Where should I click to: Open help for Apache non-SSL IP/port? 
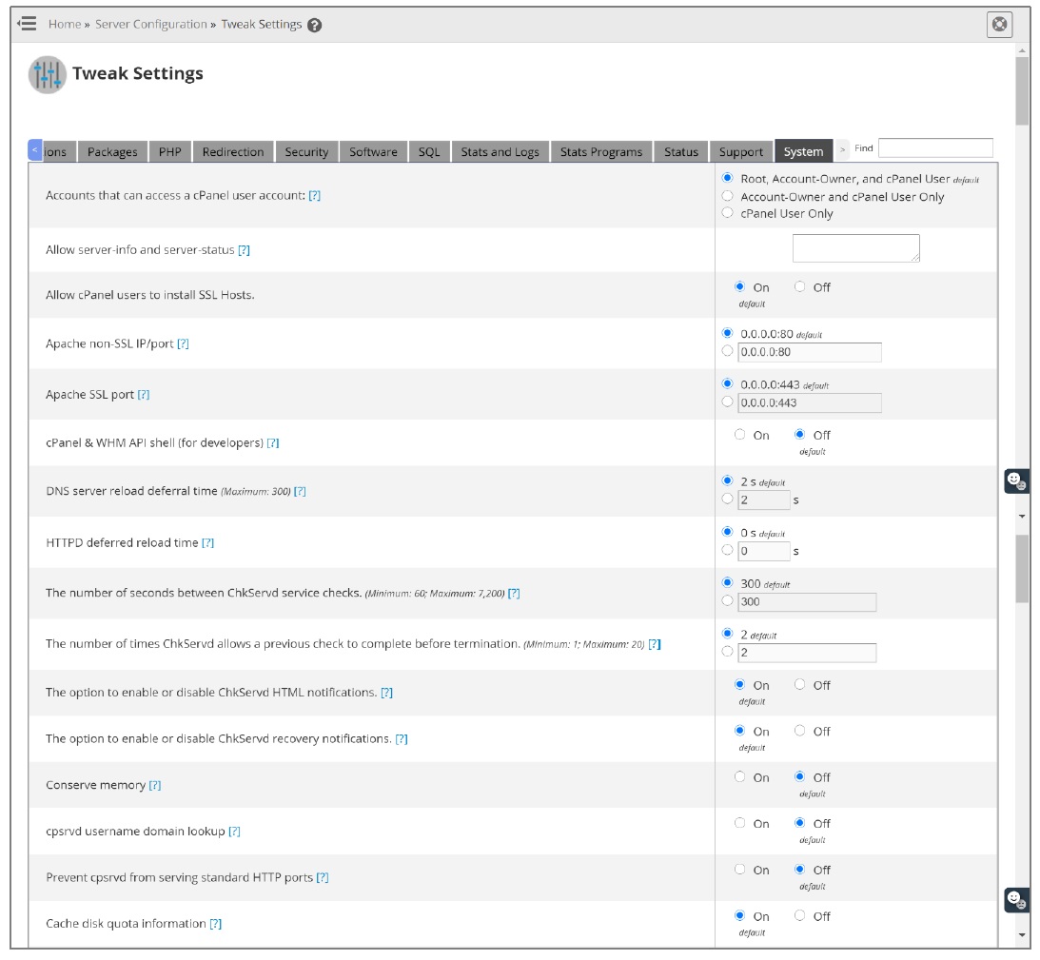tap(183, 343)
